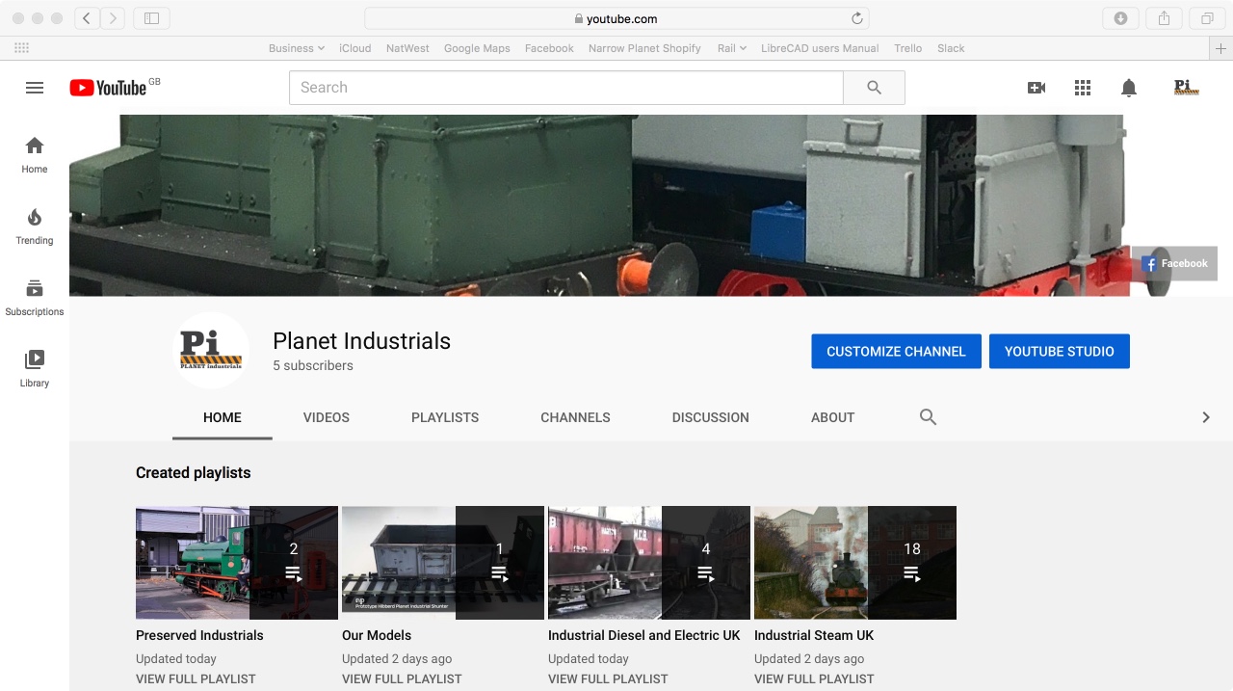The height and width of the screenshot is (691, 1233).
Task: View full playlist for Industrial Diesel and Electric
Action: (x=608, y=679)
